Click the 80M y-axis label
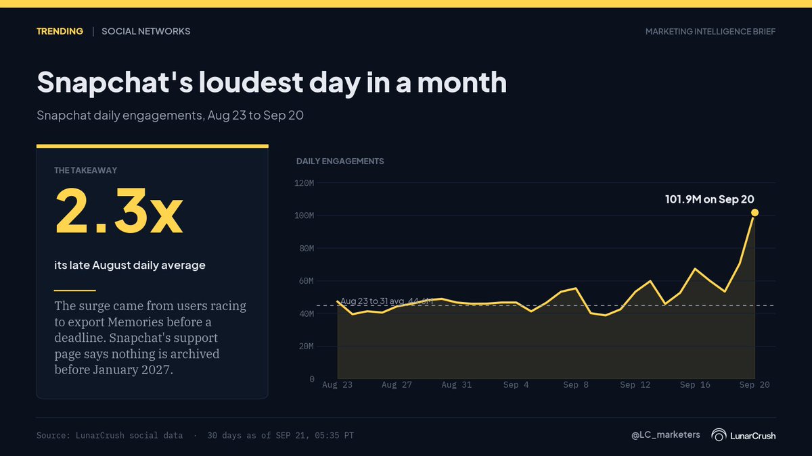This screenshot has width=812, height=456. [307, 249]
